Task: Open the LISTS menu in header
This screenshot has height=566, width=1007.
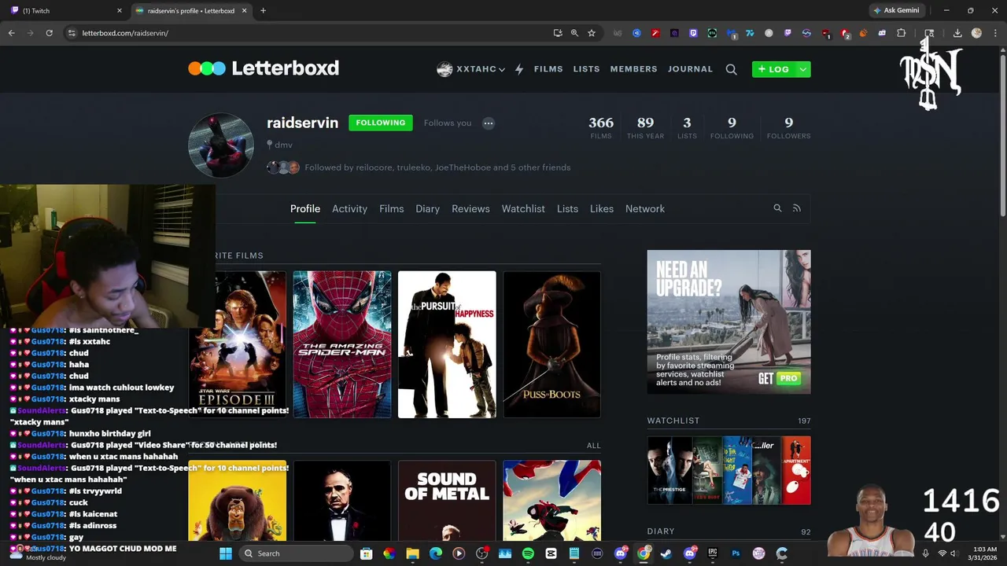Action: [586, 69]
